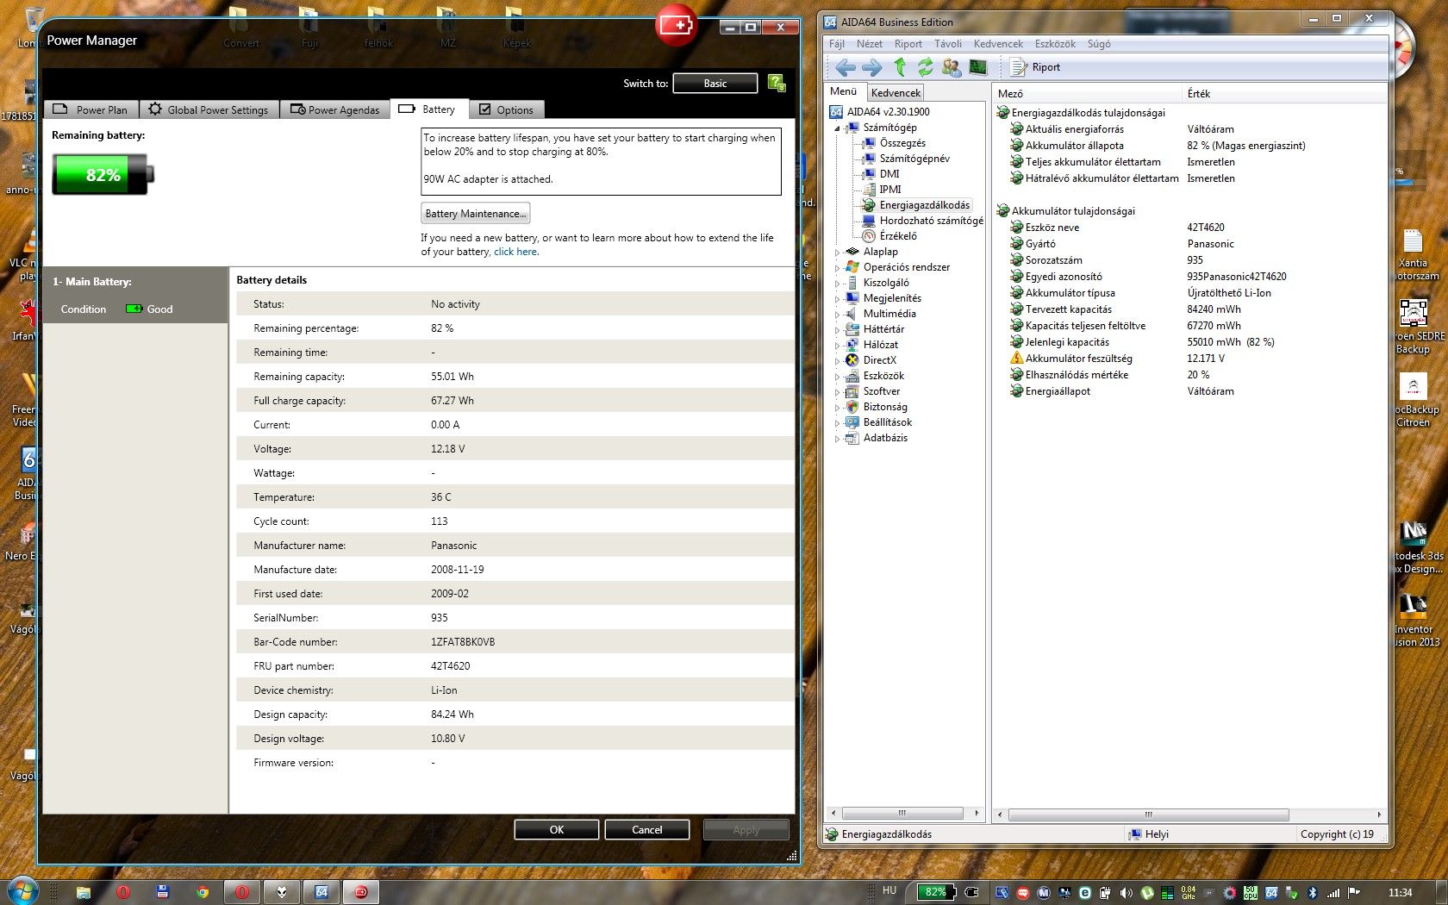This screenshot has height=905, width=1448.
Task: Open the Nézet menu
Action: point(869,44)
